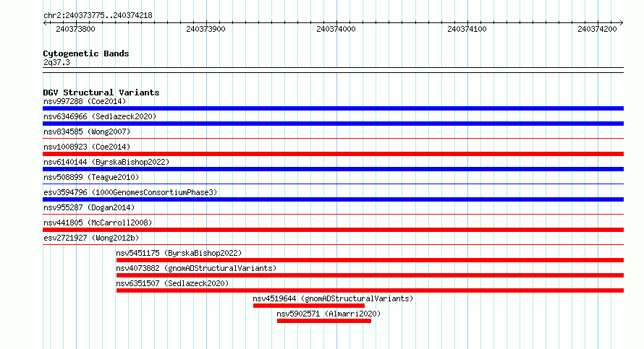Click the short red bar under nsv4519644
The height and width of the screenshot is (349, 644).
(x=309, y=306)
